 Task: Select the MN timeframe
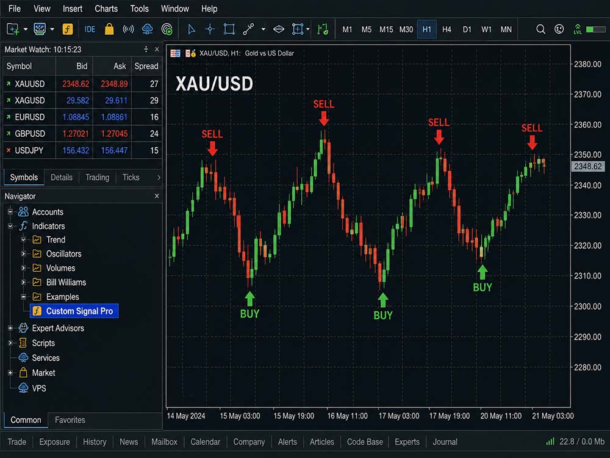506,29
